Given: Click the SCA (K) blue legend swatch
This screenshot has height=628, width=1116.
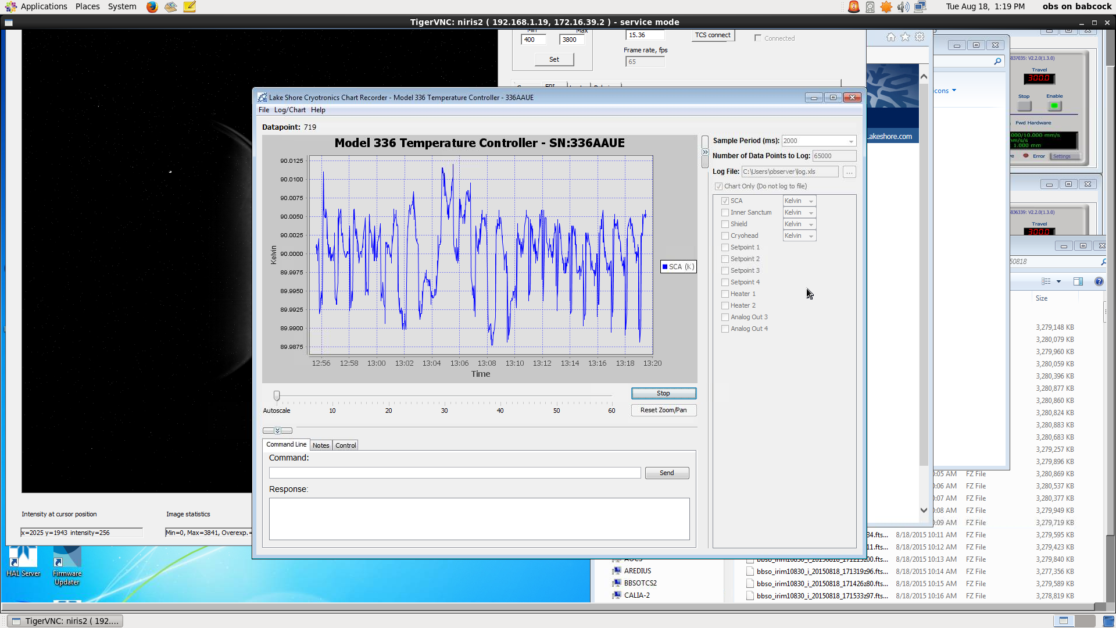Looking at the screenshot, I should pyautogui.click(x=665, y=267).
